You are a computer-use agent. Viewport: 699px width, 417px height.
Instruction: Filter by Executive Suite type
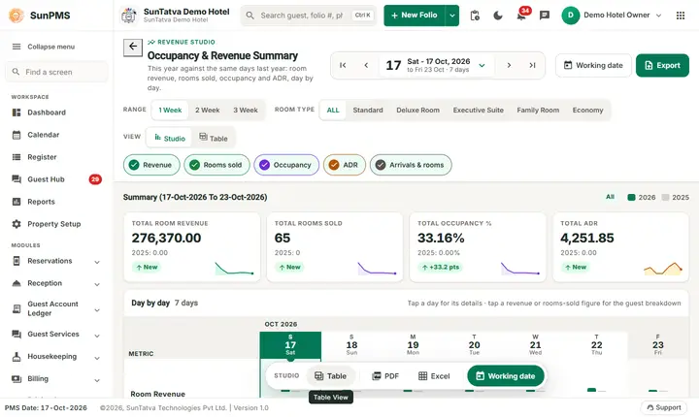pyautogui.click(x=478, y=110)
